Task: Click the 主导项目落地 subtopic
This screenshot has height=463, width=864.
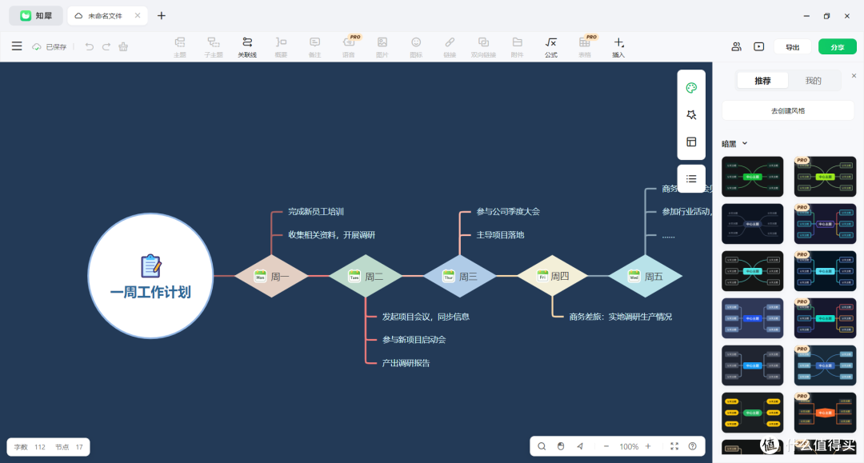Action: [500, 235]
